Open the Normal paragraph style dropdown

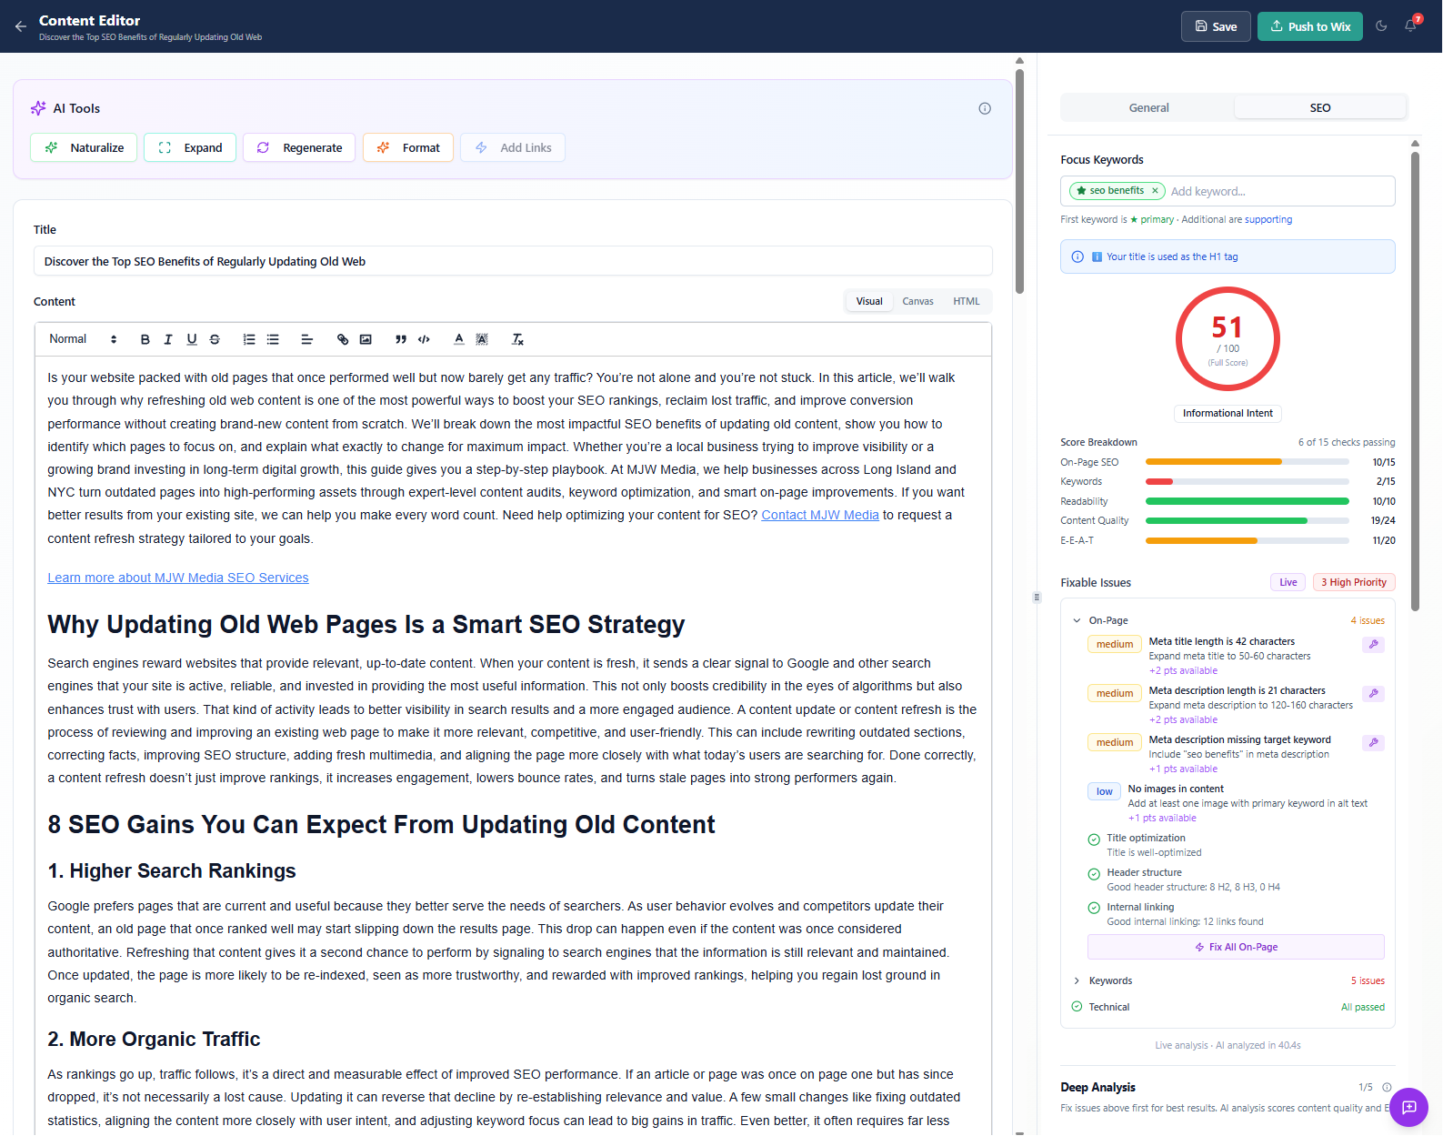83,339
